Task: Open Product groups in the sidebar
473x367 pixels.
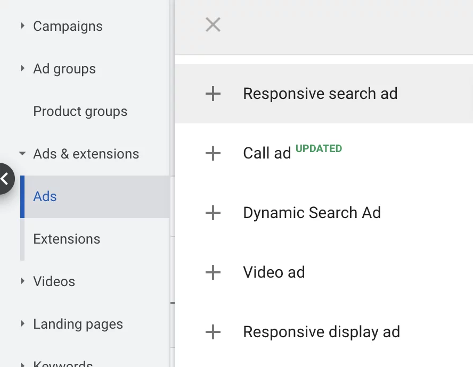Action: tap(80, 111)
